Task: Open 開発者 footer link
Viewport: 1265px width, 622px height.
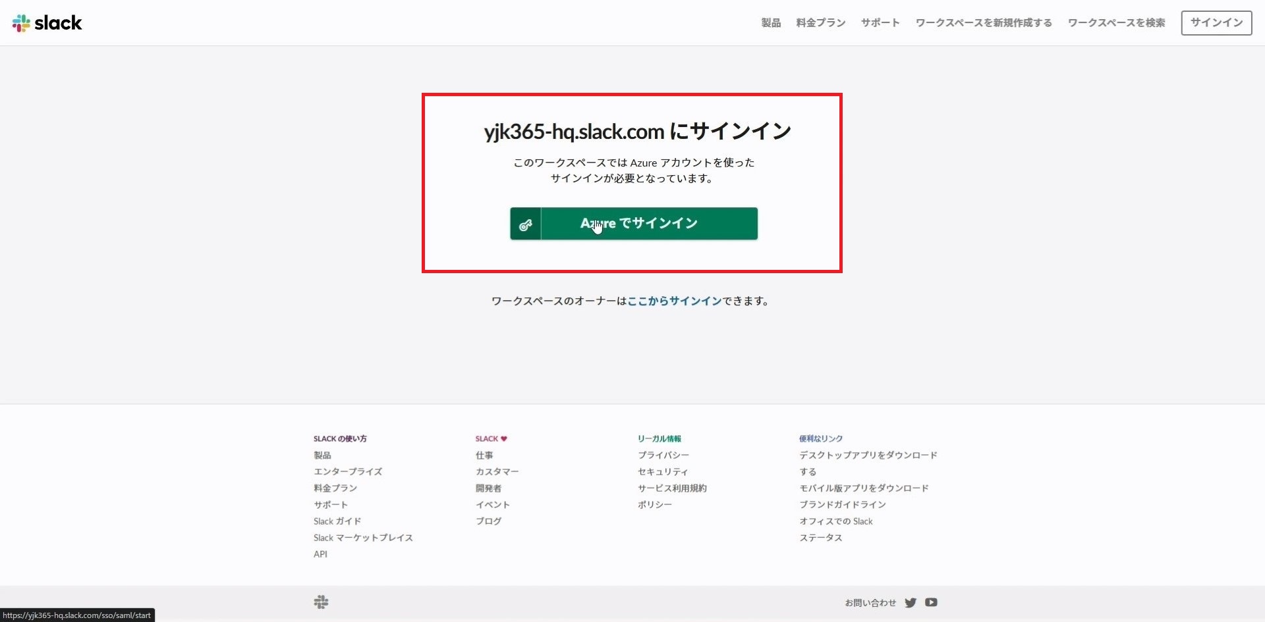Action: click(488, 488)
